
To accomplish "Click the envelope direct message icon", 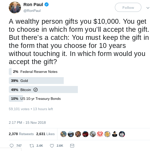I will pyautogui.click(x=72, y=146).
